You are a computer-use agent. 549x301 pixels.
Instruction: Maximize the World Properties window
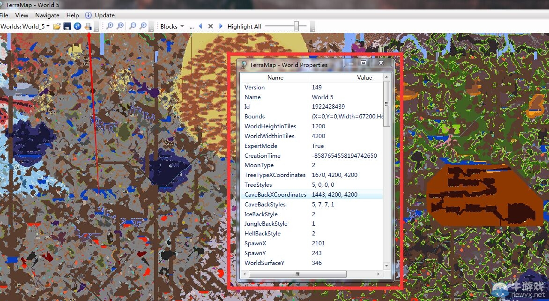click(x=364, y=63)
